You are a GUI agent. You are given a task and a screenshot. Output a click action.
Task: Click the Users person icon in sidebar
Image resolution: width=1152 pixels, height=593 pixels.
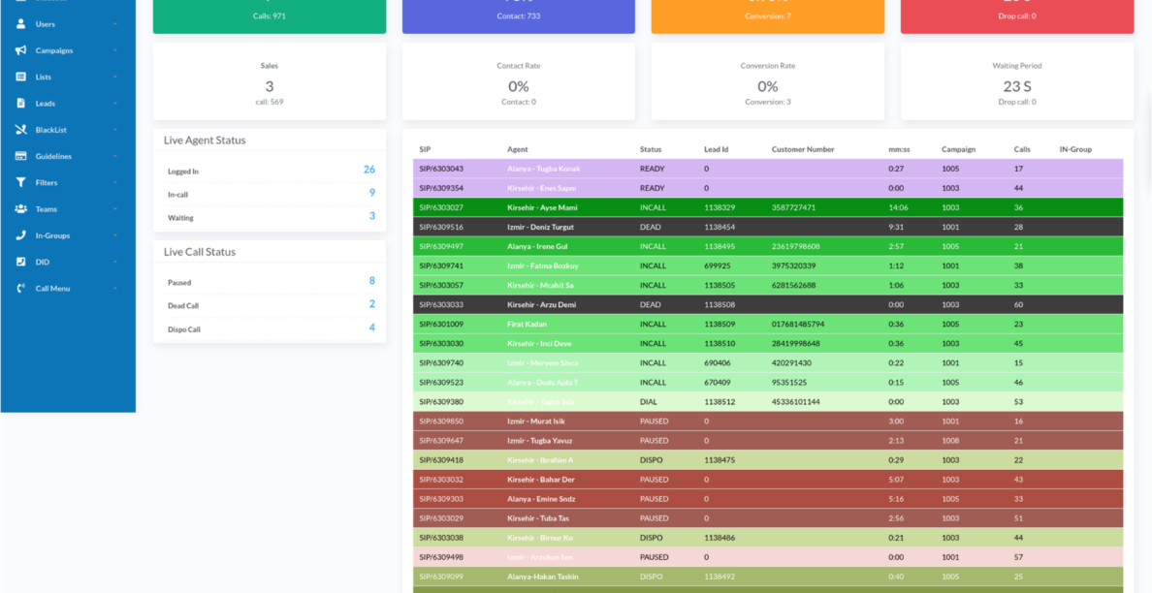point(21,24)
